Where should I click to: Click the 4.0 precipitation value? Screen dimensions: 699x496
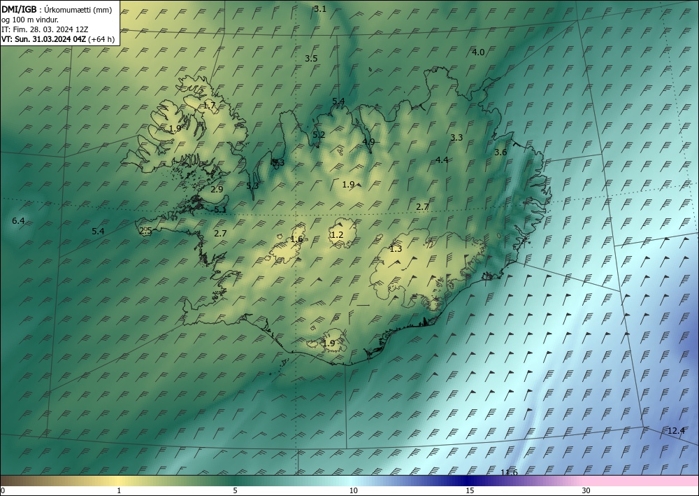[478, 52]
